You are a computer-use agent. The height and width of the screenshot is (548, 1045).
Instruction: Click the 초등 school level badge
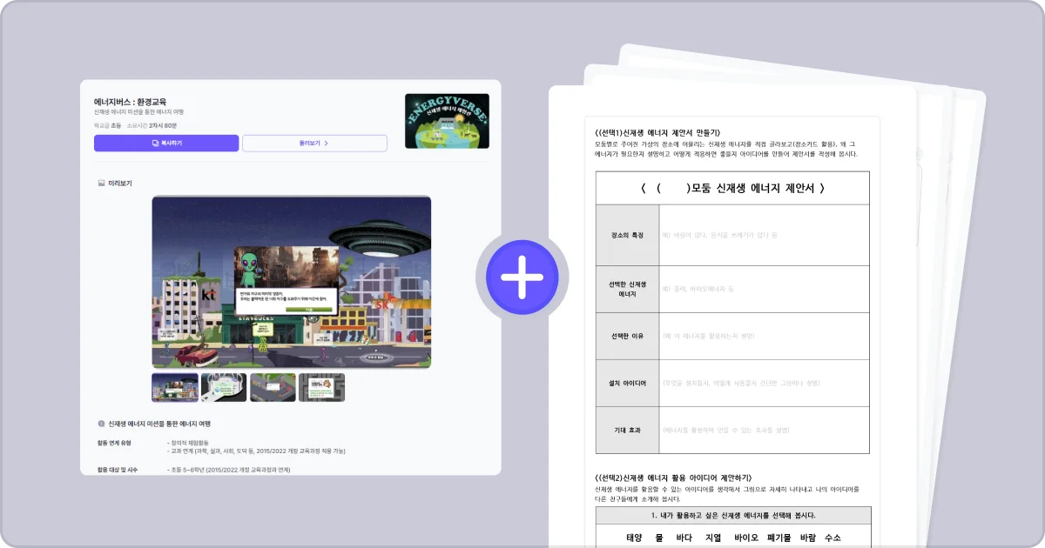tap(116, 124)
